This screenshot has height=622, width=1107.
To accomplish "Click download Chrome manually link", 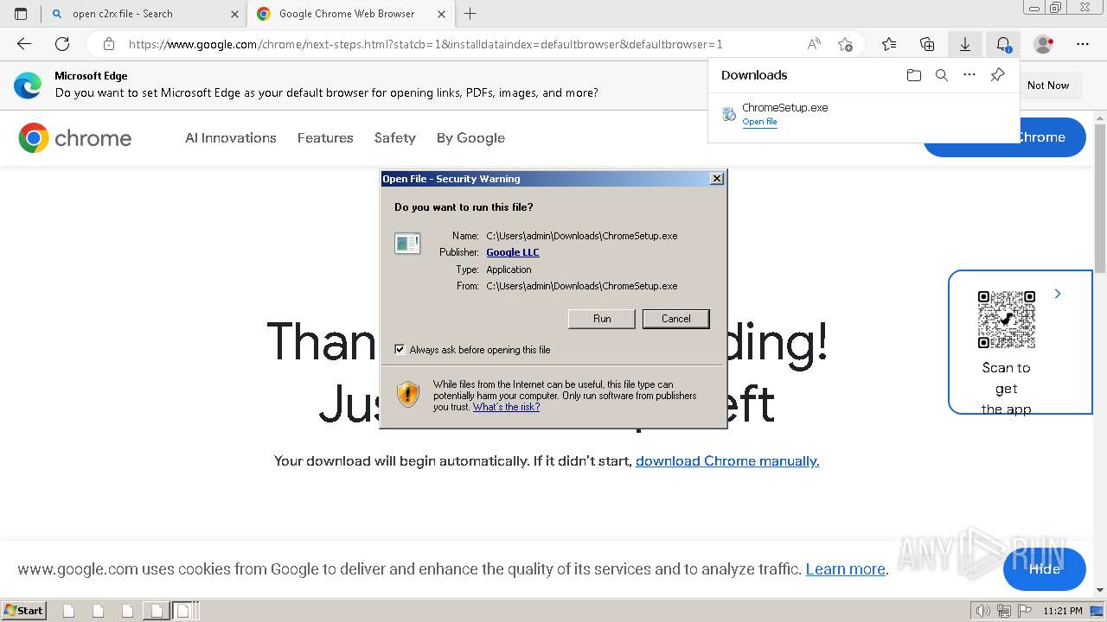I will pos(727,461).
